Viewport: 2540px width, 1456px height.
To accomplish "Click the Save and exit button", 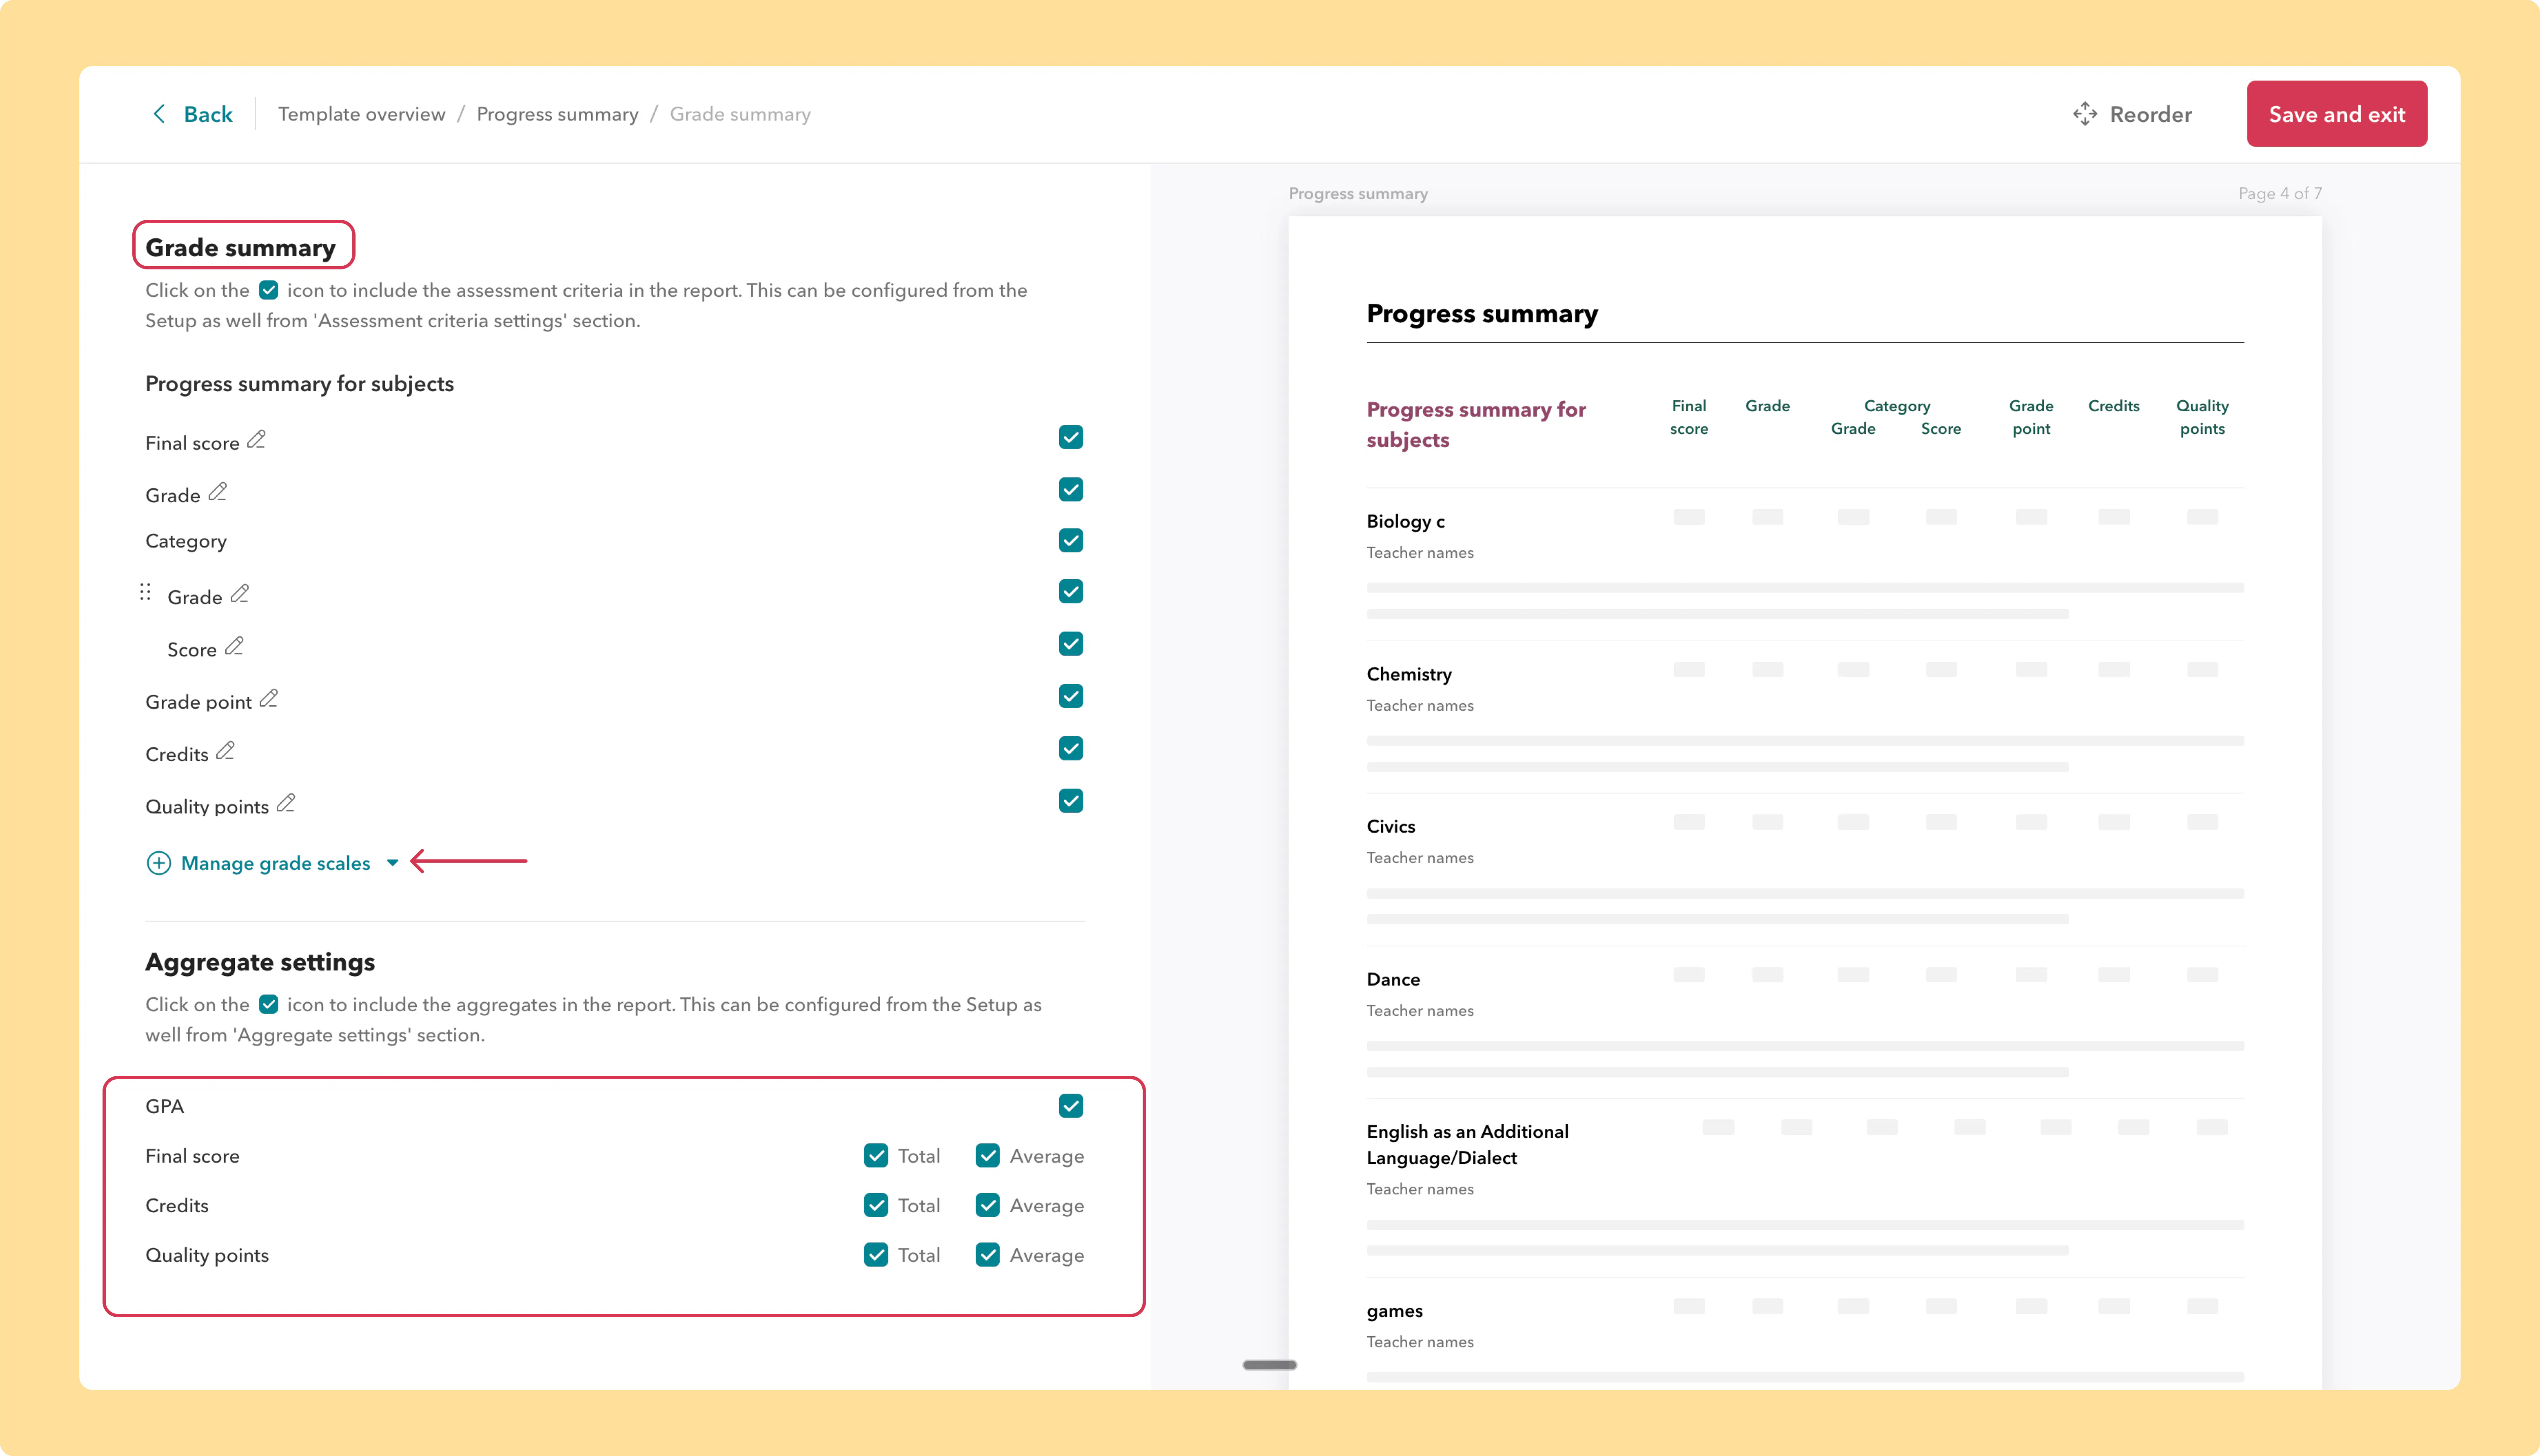I will click(x=2336, y=114).
